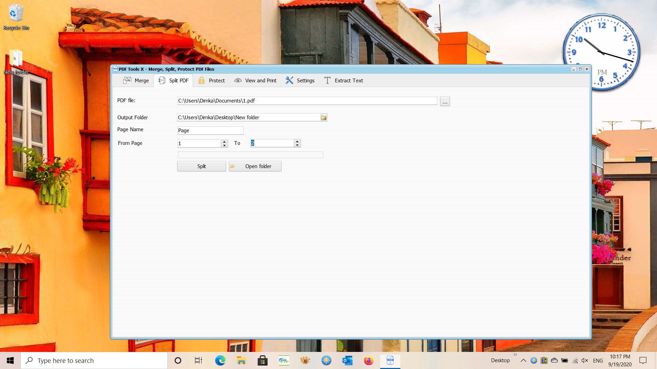Open the Merge tab

pos(136,81)
